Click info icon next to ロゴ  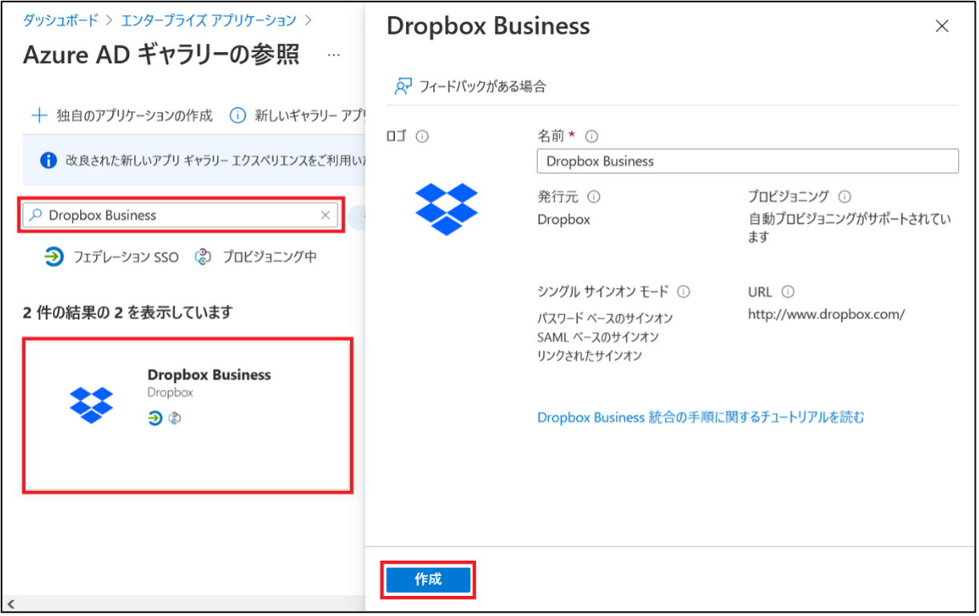[422, 136]
